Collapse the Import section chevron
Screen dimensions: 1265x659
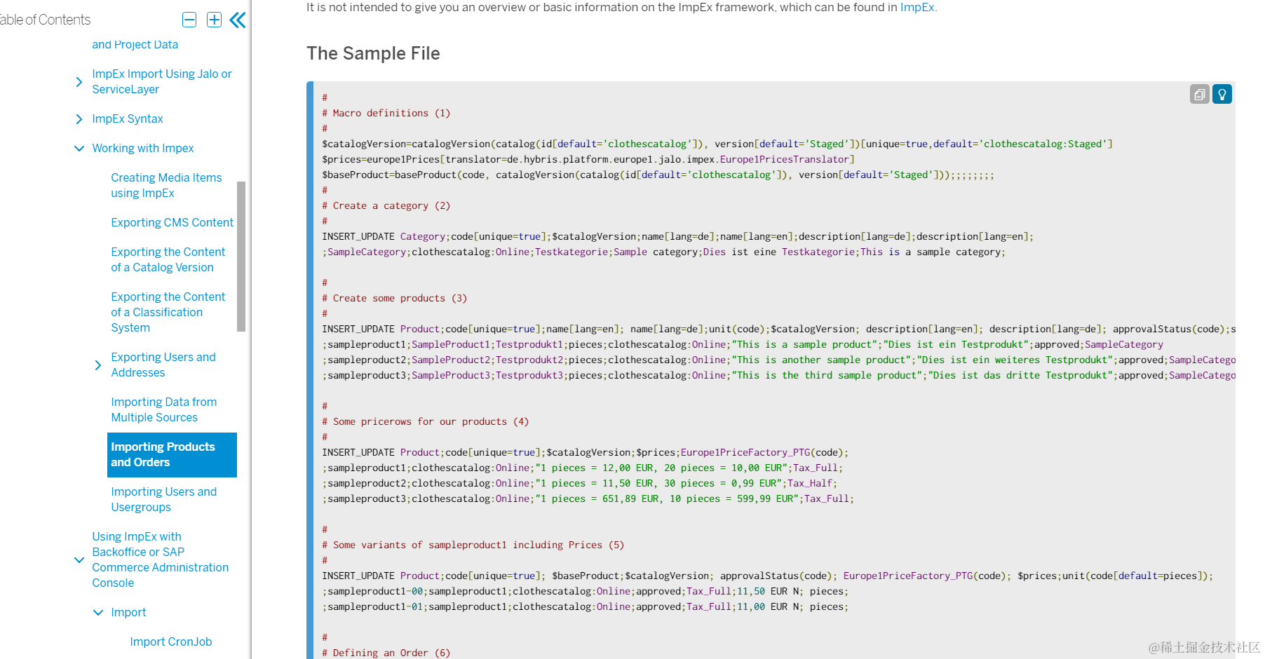pos(98,613)
